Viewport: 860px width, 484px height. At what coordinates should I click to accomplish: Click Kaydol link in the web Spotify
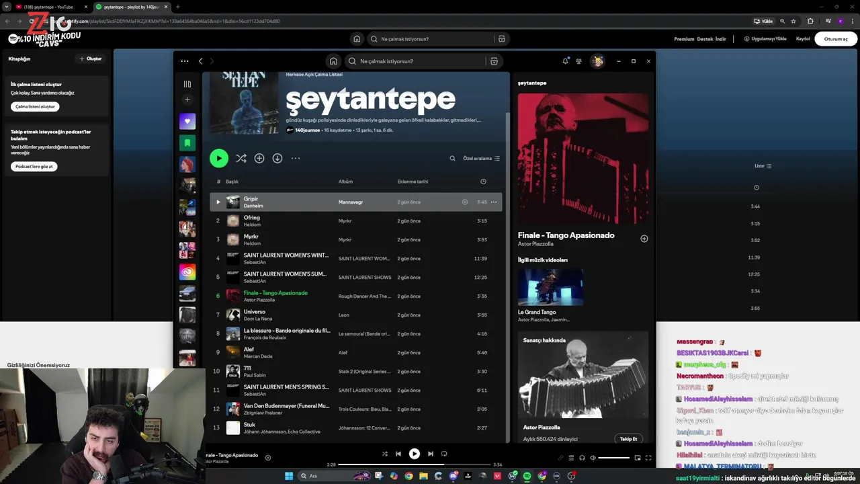tap(803, 39)
